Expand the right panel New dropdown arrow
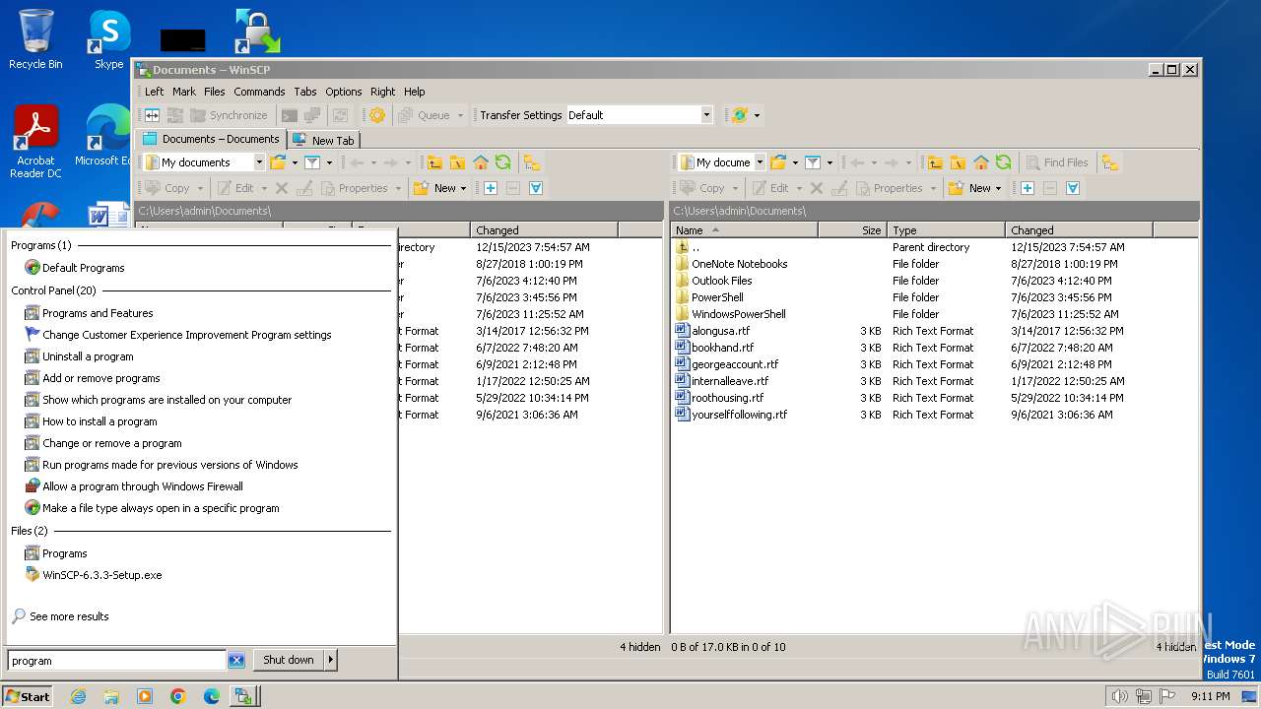 pos(999,188)
